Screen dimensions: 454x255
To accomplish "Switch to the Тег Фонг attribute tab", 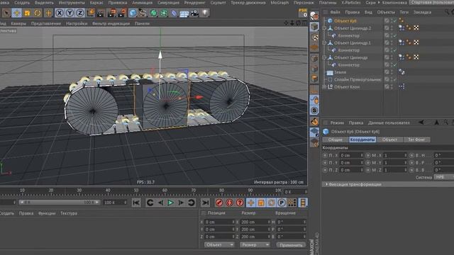I will tap(416, 140).
